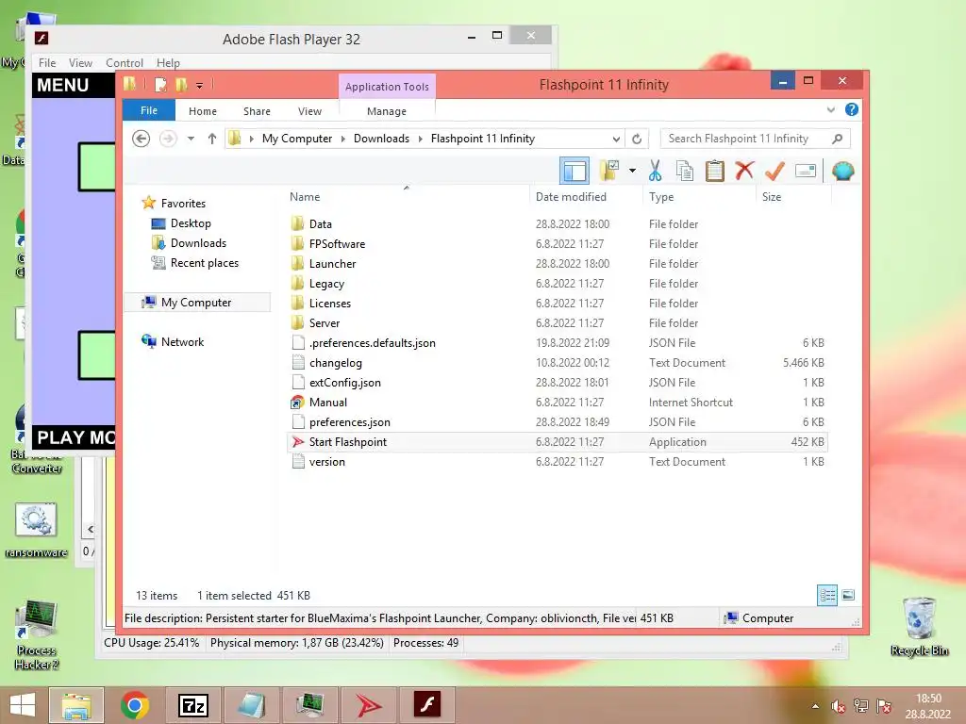The width and height of the screenshot is (966, 724).
Task: Click Favorites heading in navigation pane
Action: 184,204
